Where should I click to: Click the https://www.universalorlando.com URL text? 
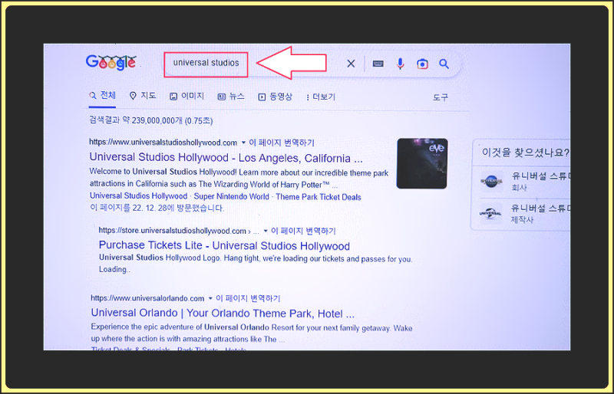pyautogui.click(x=147, y=298)
